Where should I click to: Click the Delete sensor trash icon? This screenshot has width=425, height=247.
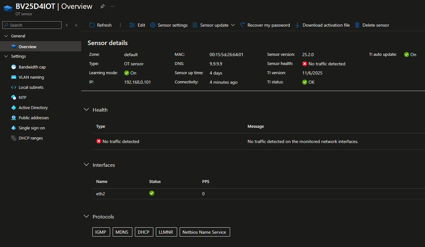tap(357, 25)
